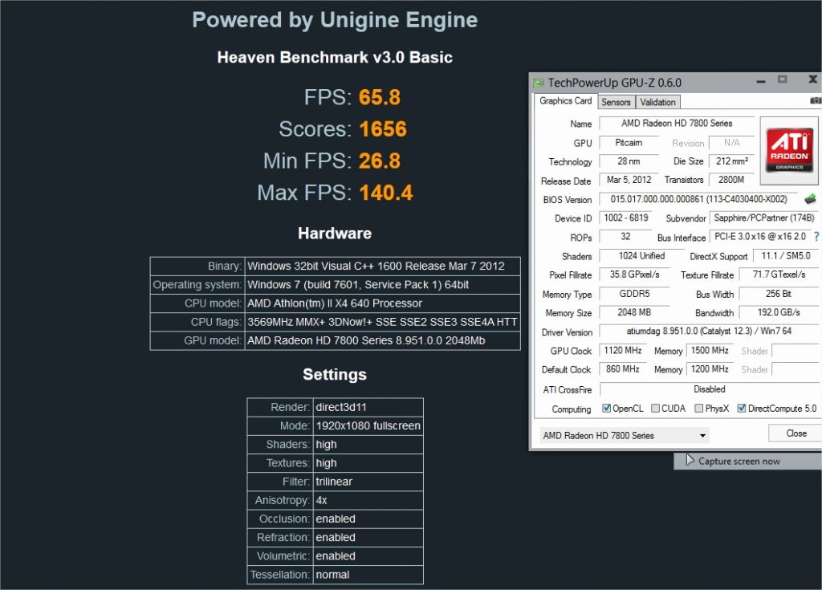Viewport: 822px width, 590px height.
Task: Click the Mode 1920x1080 fullscreen cell
Action: pyautogui.click(x=368, y=426)
